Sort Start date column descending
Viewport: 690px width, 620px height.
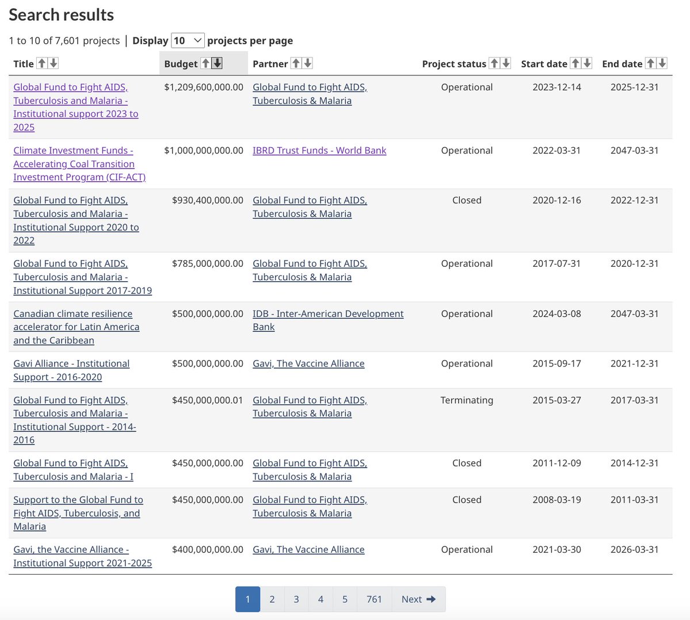(587, 63)
